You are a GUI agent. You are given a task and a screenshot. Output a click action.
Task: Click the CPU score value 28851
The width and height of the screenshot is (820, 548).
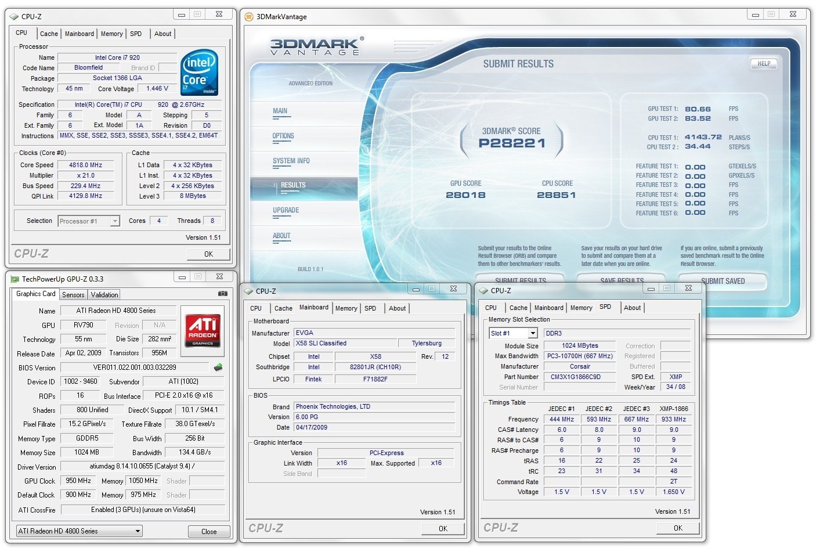pyautogui.click(x=557, y=195)
